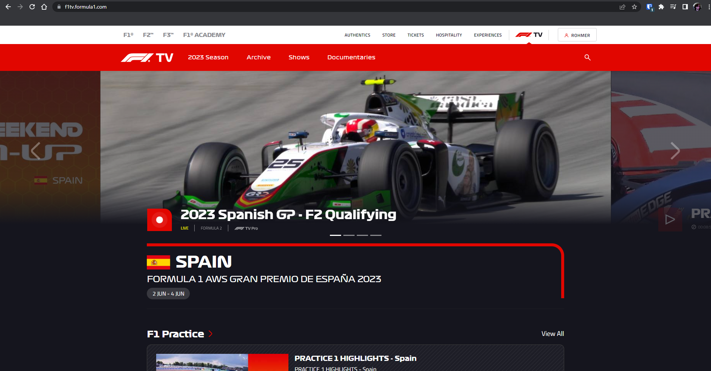
Task: Click the 2 JUN - 4 JUN date badge
Action: tap(168, 294)
